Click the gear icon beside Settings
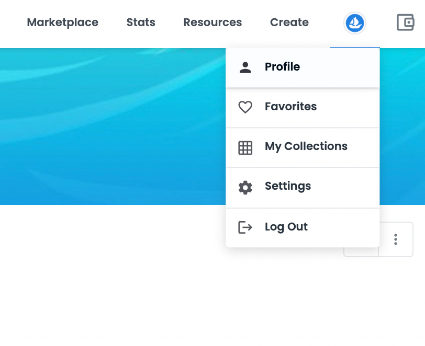Screen dimensions: 425x346 [x=245, y=187]
